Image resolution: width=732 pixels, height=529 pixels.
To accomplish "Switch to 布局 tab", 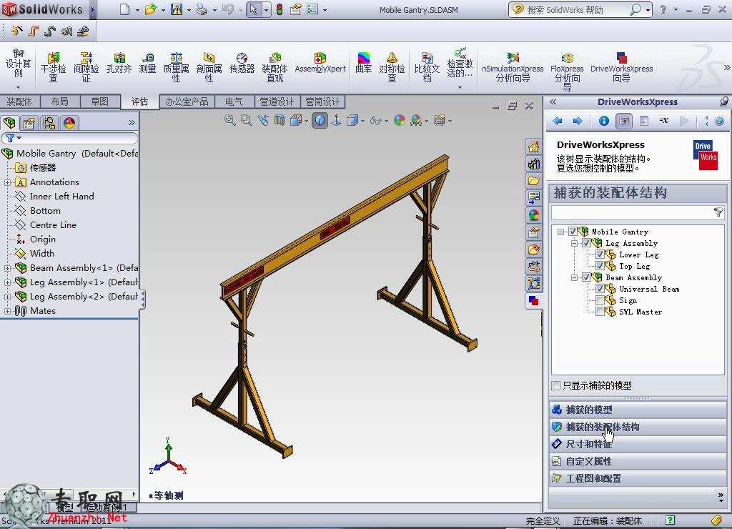I will click(60, 102).
